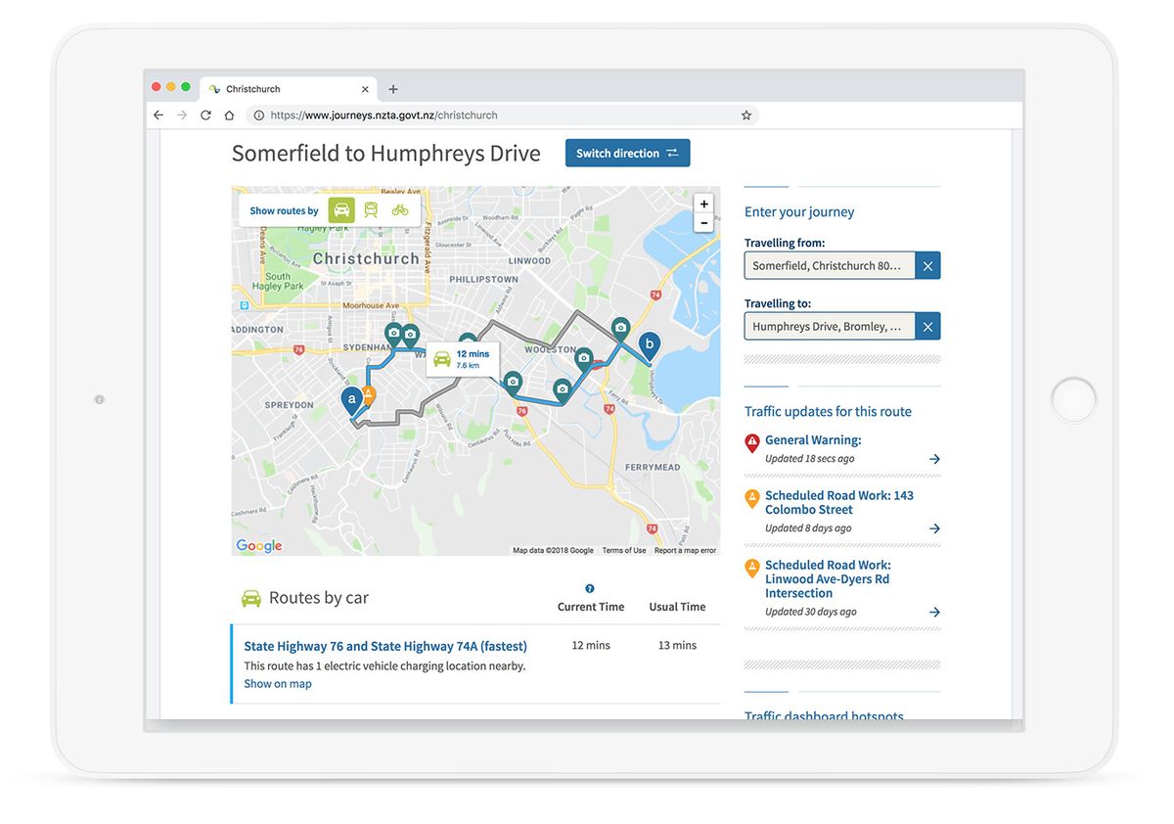This screenshot has width=1174, height=824.
Task: Go back using the browser back arrow
Action: (158, 114)
